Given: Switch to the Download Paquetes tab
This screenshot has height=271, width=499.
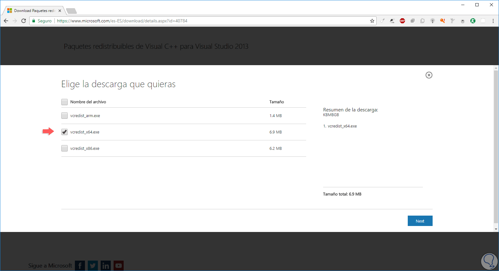Looking at the screenshot, I should tap(34, 11).
